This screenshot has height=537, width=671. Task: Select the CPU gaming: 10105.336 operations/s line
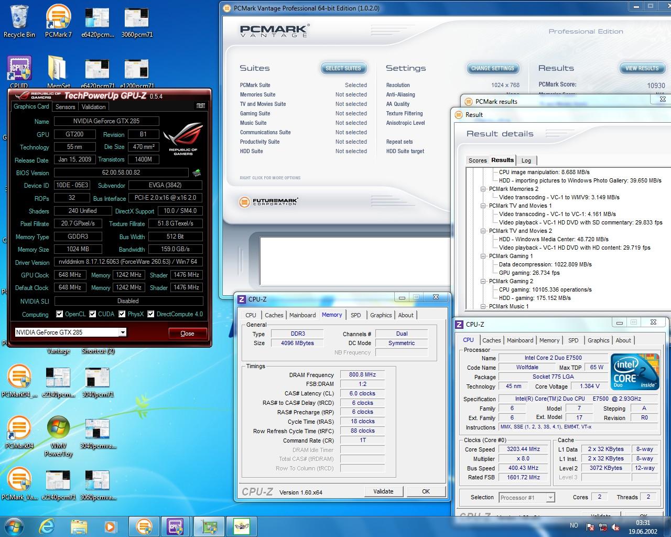(x=545, y=289)
